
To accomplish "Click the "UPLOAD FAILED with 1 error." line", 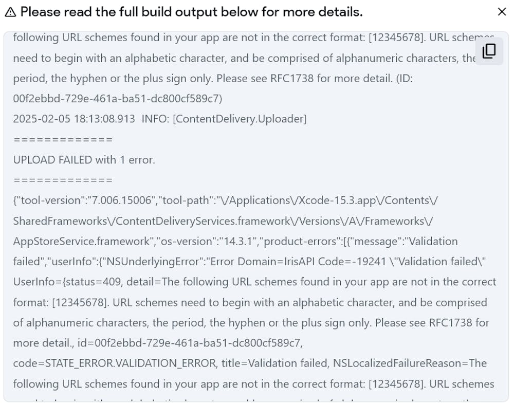I will (x=84, y=160).
